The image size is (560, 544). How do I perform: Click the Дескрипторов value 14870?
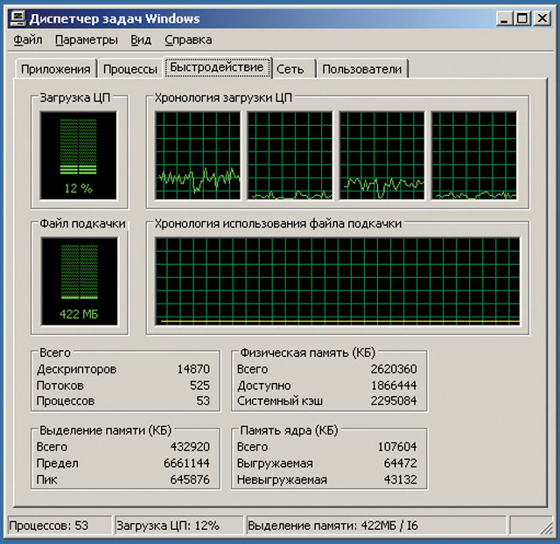[193, 369]
